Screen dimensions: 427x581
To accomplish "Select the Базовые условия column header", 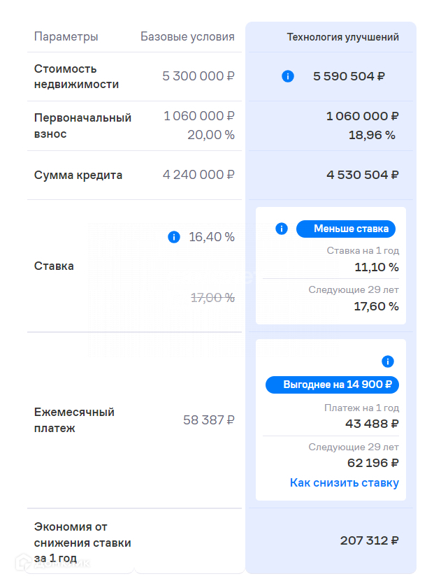I will 187,36.
